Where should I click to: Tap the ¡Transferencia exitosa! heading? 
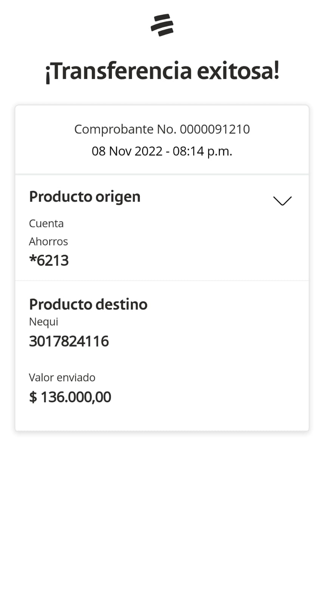click(x=162, y=71)
